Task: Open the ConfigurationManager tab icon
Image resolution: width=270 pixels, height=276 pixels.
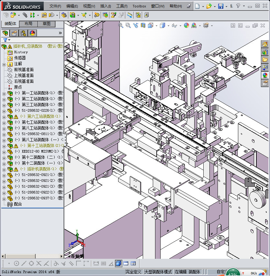Action: pos(23,33)
